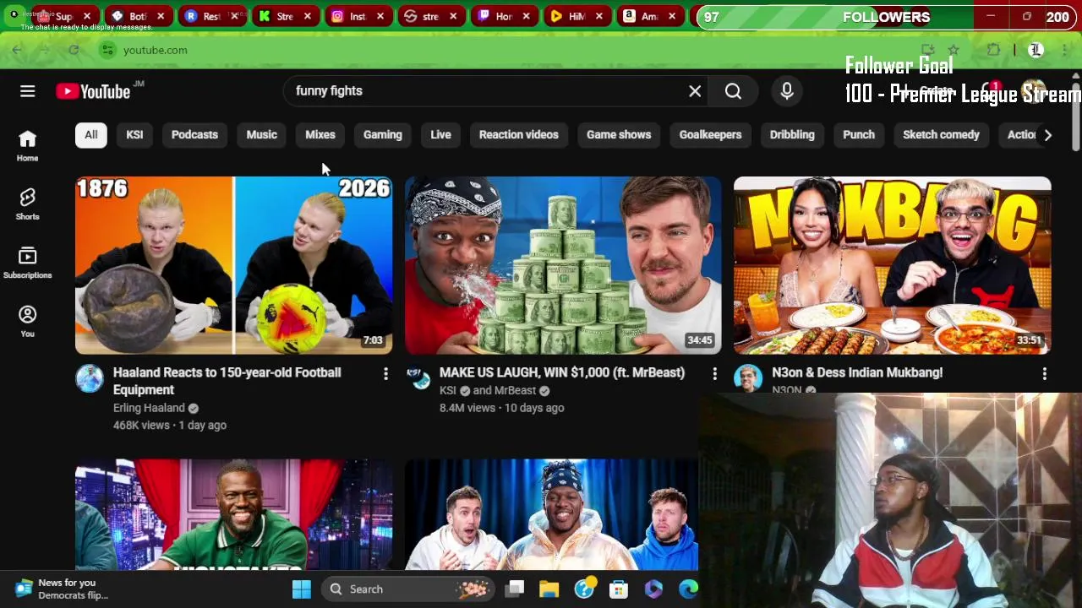Open Task View on the taskbar
The height and width of the screenshot is (608, 1082).
click(515, 589)
